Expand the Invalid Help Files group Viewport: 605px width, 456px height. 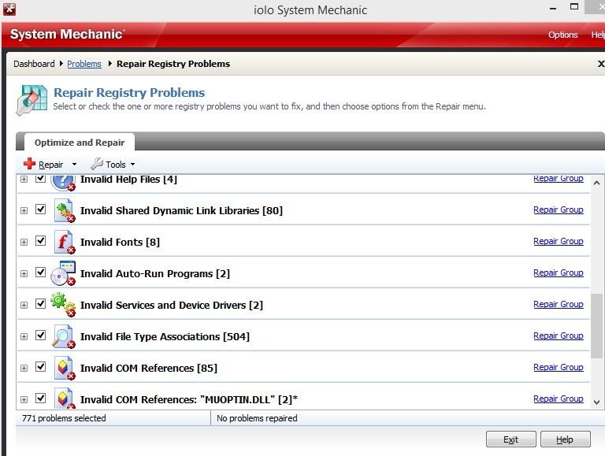(24, 180)
